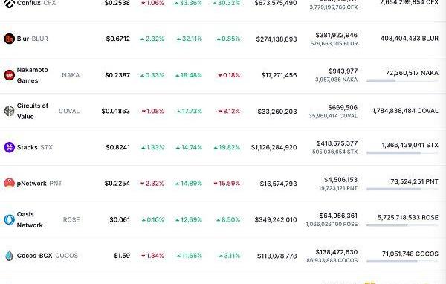Click Nakamoto Games circulating supply bar

[402, 80]
